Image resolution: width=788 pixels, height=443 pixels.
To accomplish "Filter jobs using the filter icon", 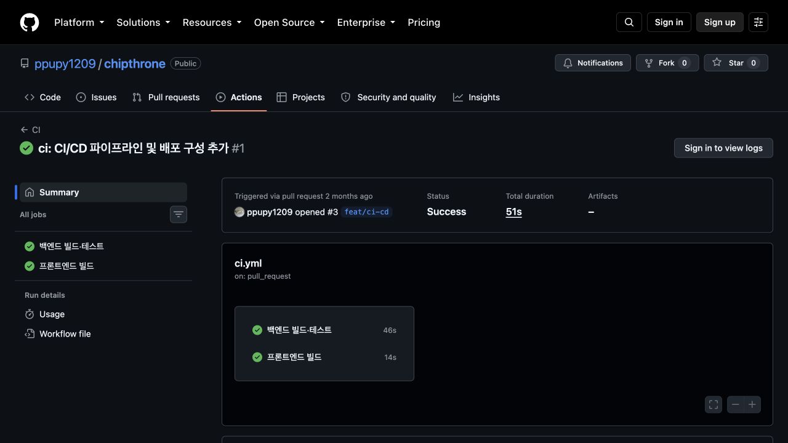I will [179, 214].
